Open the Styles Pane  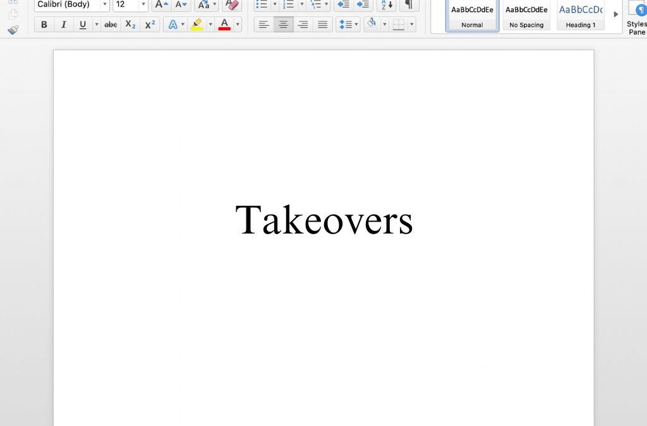click(x=637, y=17)
